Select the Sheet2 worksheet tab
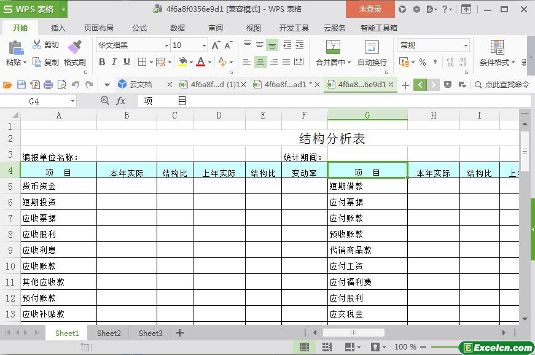Image resolution: width=535 pixels, height=355 pixels. [109, 333]
